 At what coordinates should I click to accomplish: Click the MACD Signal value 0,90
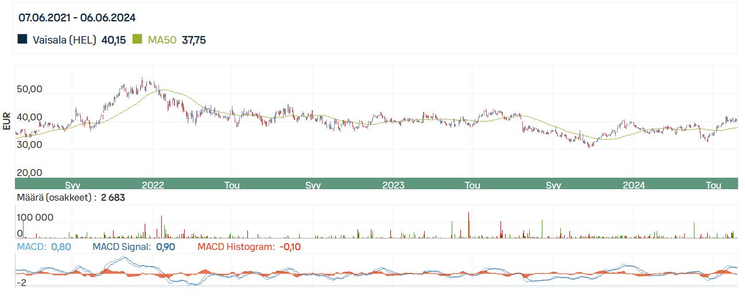tap(165, 247)
